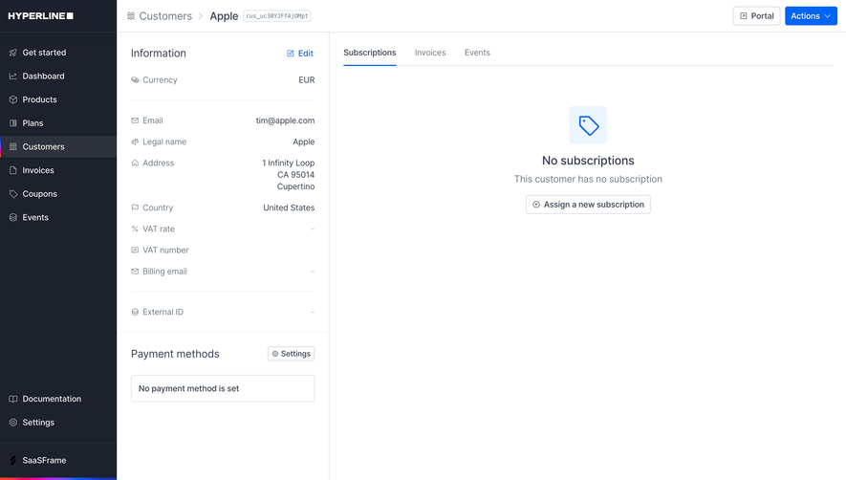The height and width of the screenshot is (480, 846).
Task: Click the Apple title in breadcrumb
Action: 224,16
